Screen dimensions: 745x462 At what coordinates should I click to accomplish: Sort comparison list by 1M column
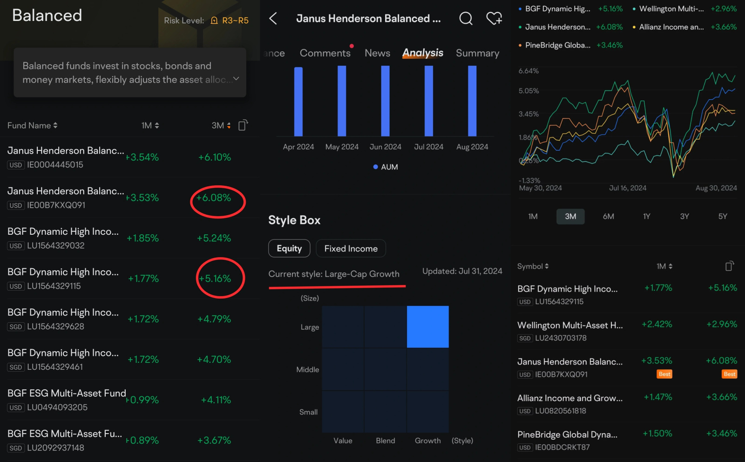click(x=664, y=266)
